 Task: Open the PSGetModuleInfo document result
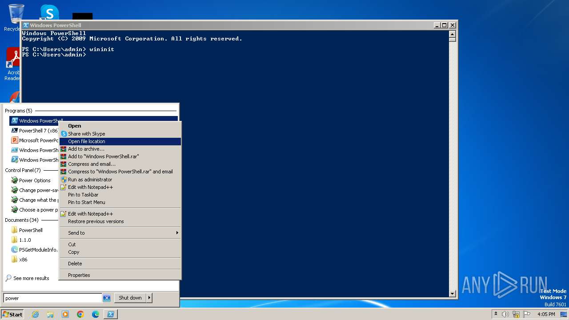35,250
